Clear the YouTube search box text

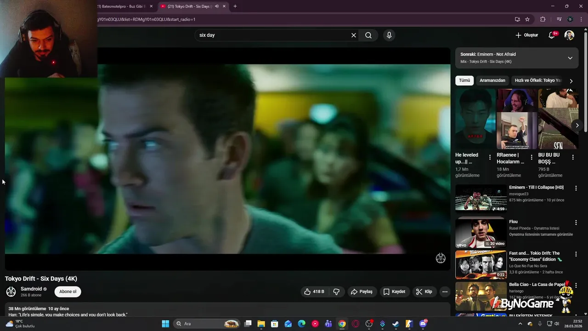[354, 35]
